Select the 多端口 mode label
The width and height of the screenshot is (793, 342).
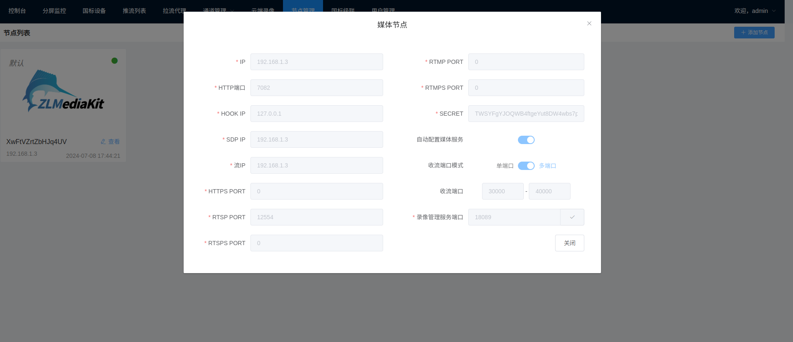pyautogui.click(x=547, y=166)
